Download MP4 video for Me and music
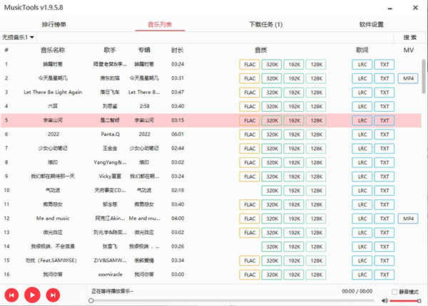This screenshot has width=428, height=306. tap(408, 218)
